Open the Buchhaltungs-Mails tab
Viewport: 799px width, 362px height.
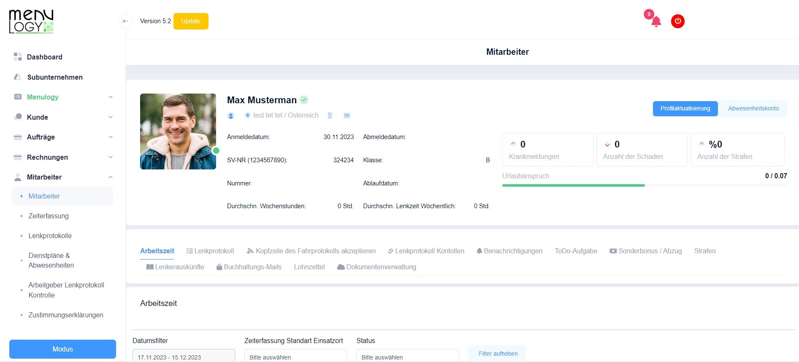point(249,267)
